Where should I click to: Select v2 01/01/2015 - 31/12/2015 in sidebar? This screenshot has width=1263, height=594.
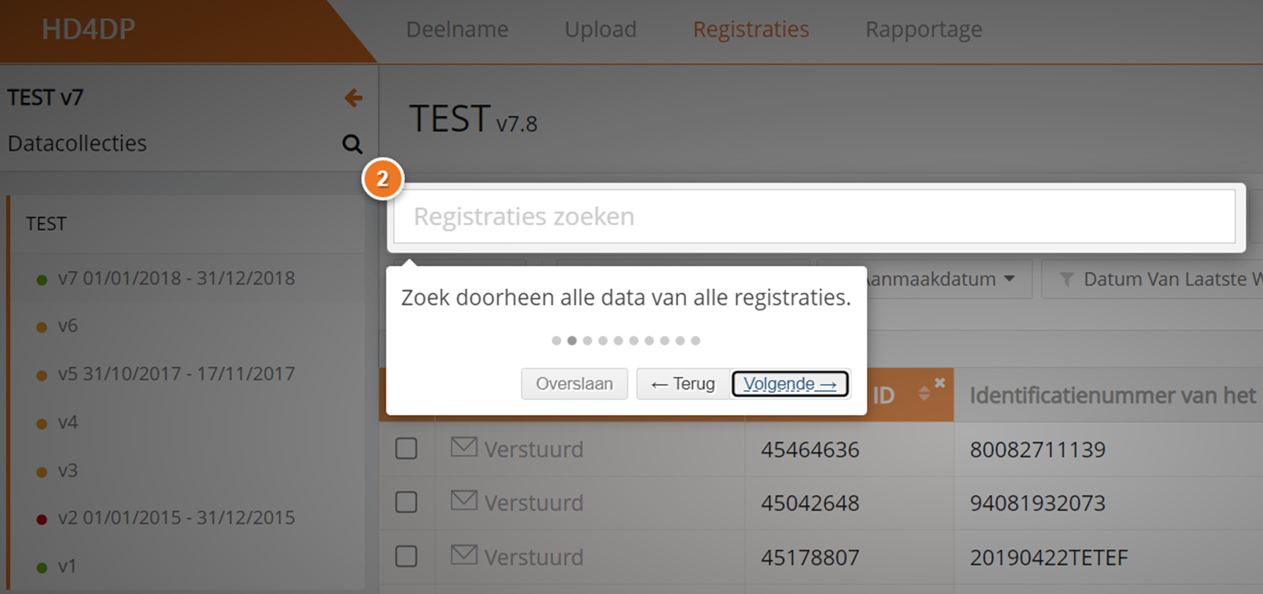[x=176, y=517]
